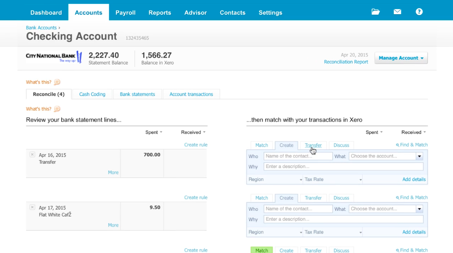Select Discuss tab for the 9.50 transaction
Image resolution: width=453 pixels, height=253 pixels.
(x=341, y=198)
